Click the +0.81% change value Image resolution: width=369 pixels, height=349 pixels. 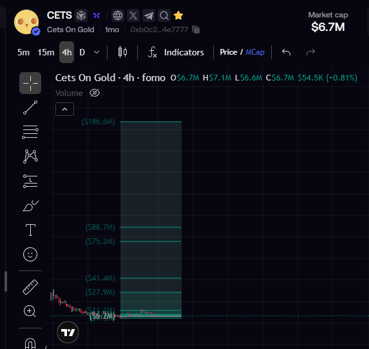click(342, 78)
